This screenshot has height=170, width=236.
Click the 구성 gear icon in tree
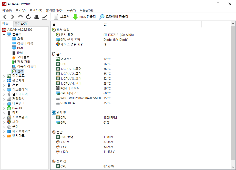[x=9, y=127]
